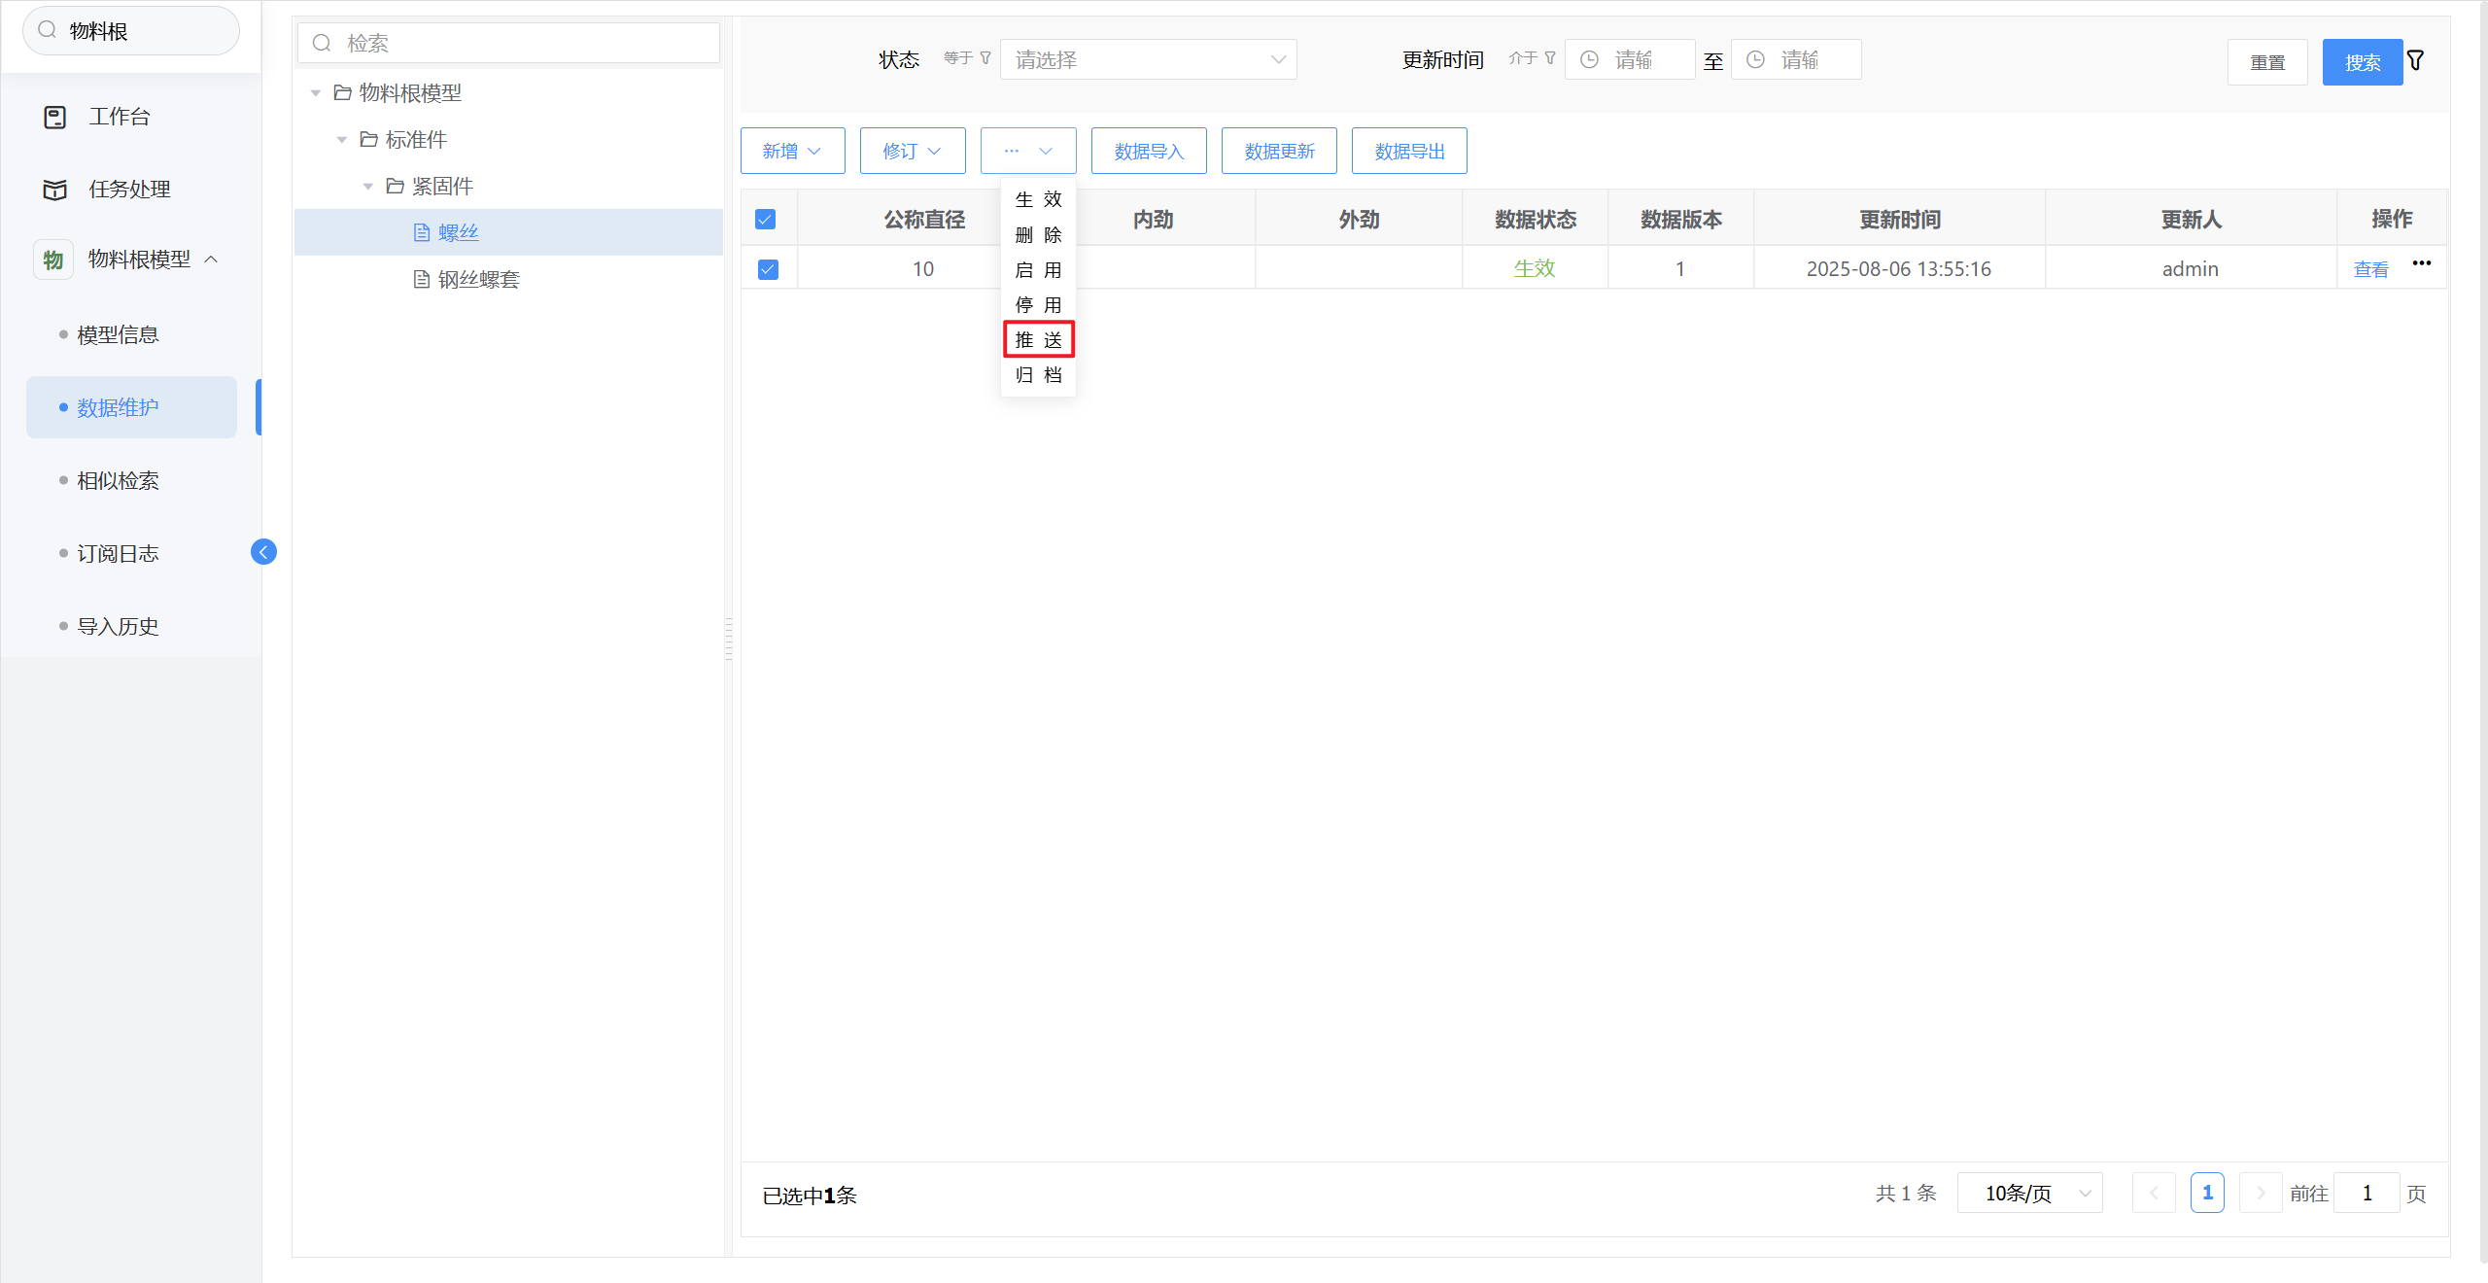Viewport: 2488px width, 1283px height.
Task: Click the clock icon in start time field
Action: pos(1590,60)
